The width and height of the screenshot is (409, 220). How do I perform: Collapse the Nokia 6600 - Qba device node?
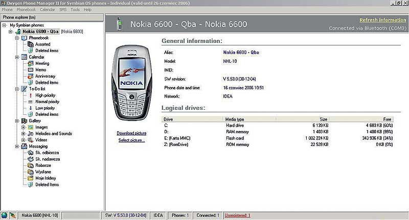click(10, 32)
